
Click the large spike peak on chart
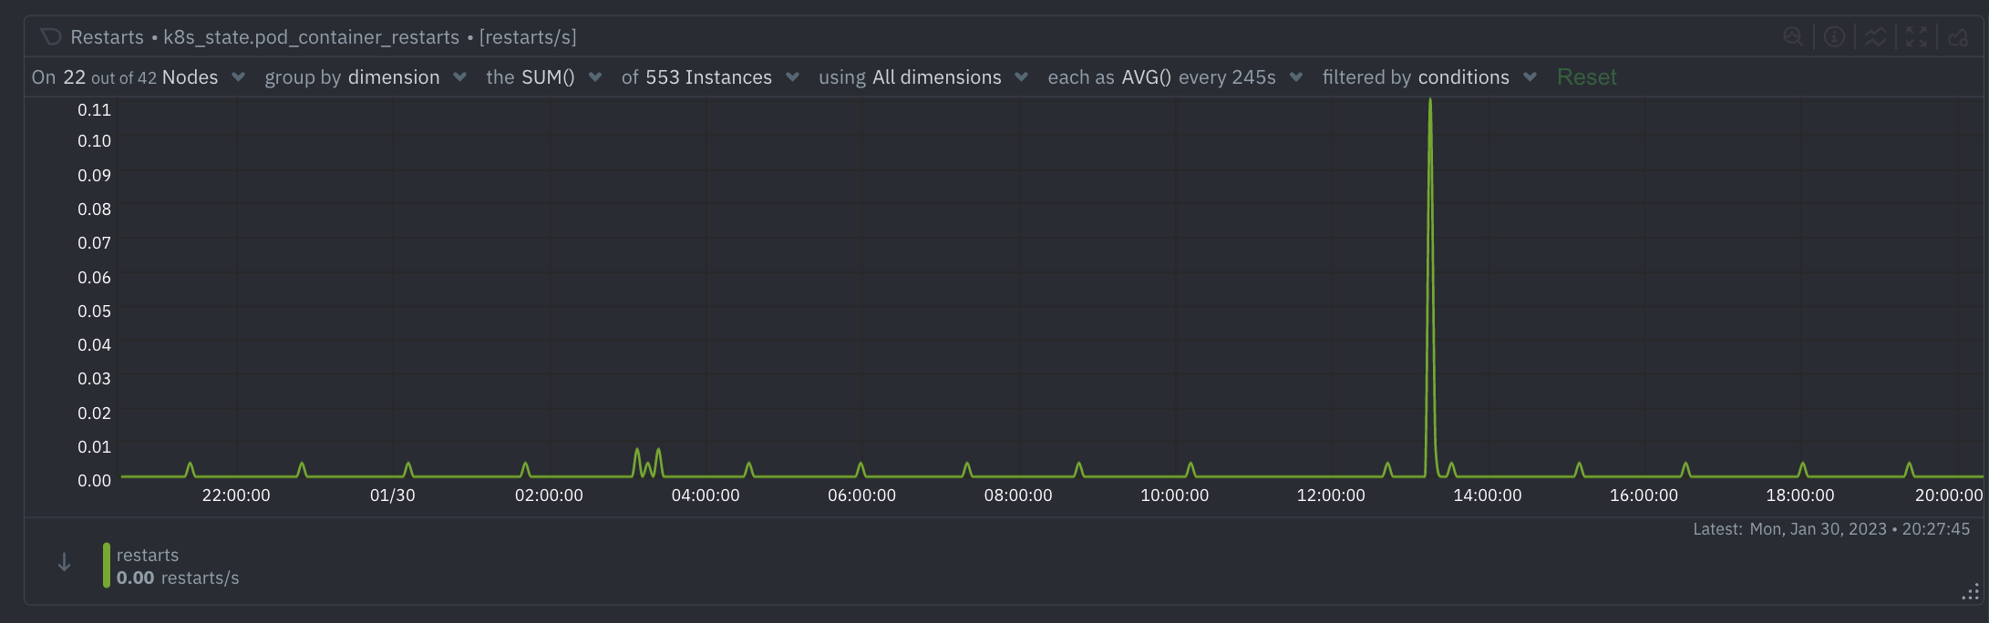tap(1430, 102)
